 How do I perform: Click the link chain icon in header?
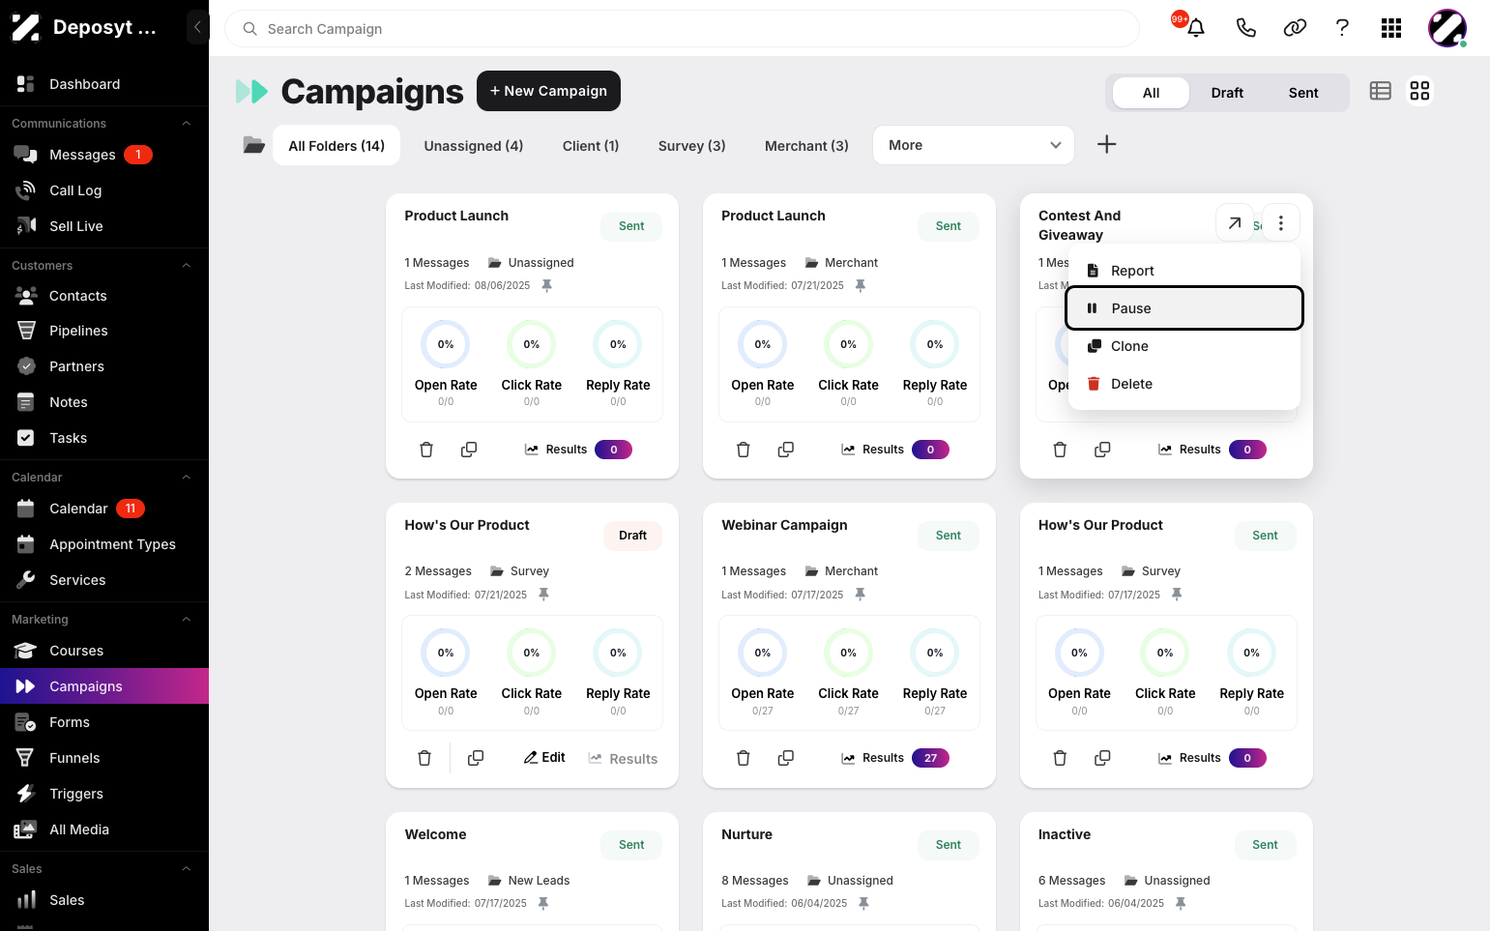(1295, 28)
